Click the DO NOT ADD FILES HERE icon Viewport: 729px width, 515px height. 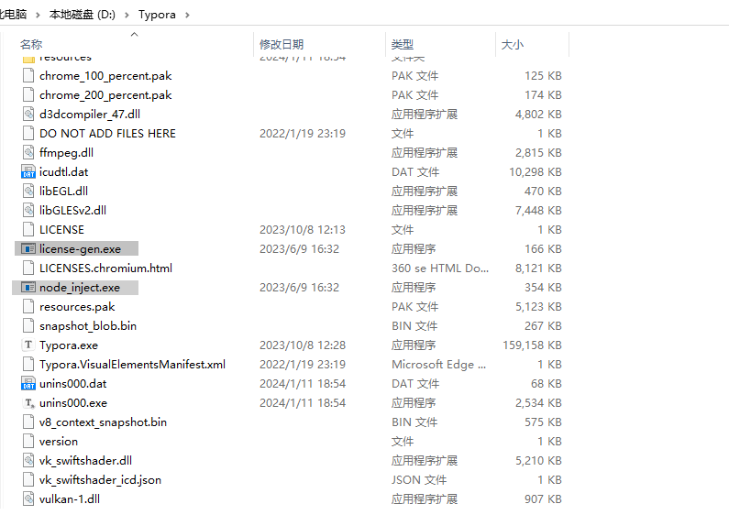pyautogui.click(x=28, y=134)
